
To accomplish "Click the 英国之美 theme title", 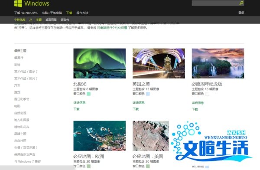I will 141,84.
